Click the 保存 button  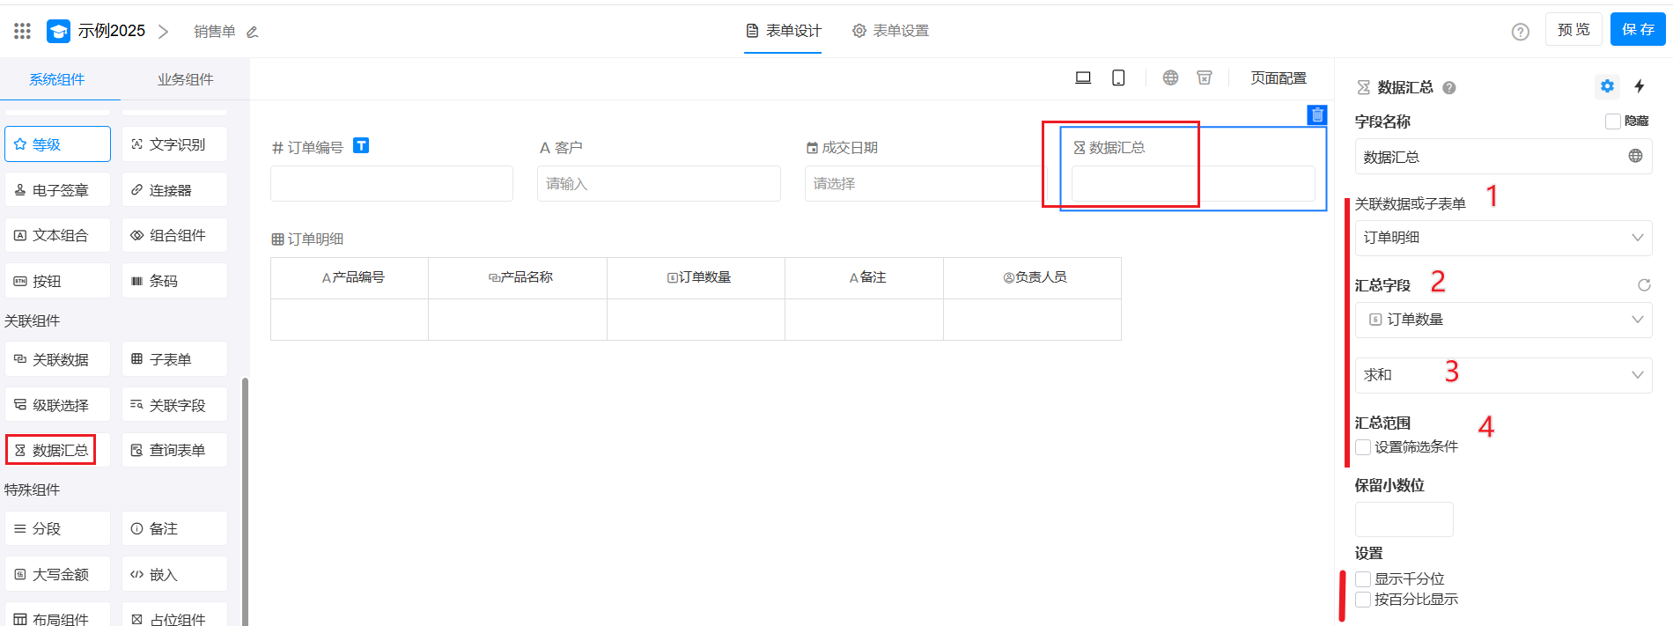click(1638, 30)
